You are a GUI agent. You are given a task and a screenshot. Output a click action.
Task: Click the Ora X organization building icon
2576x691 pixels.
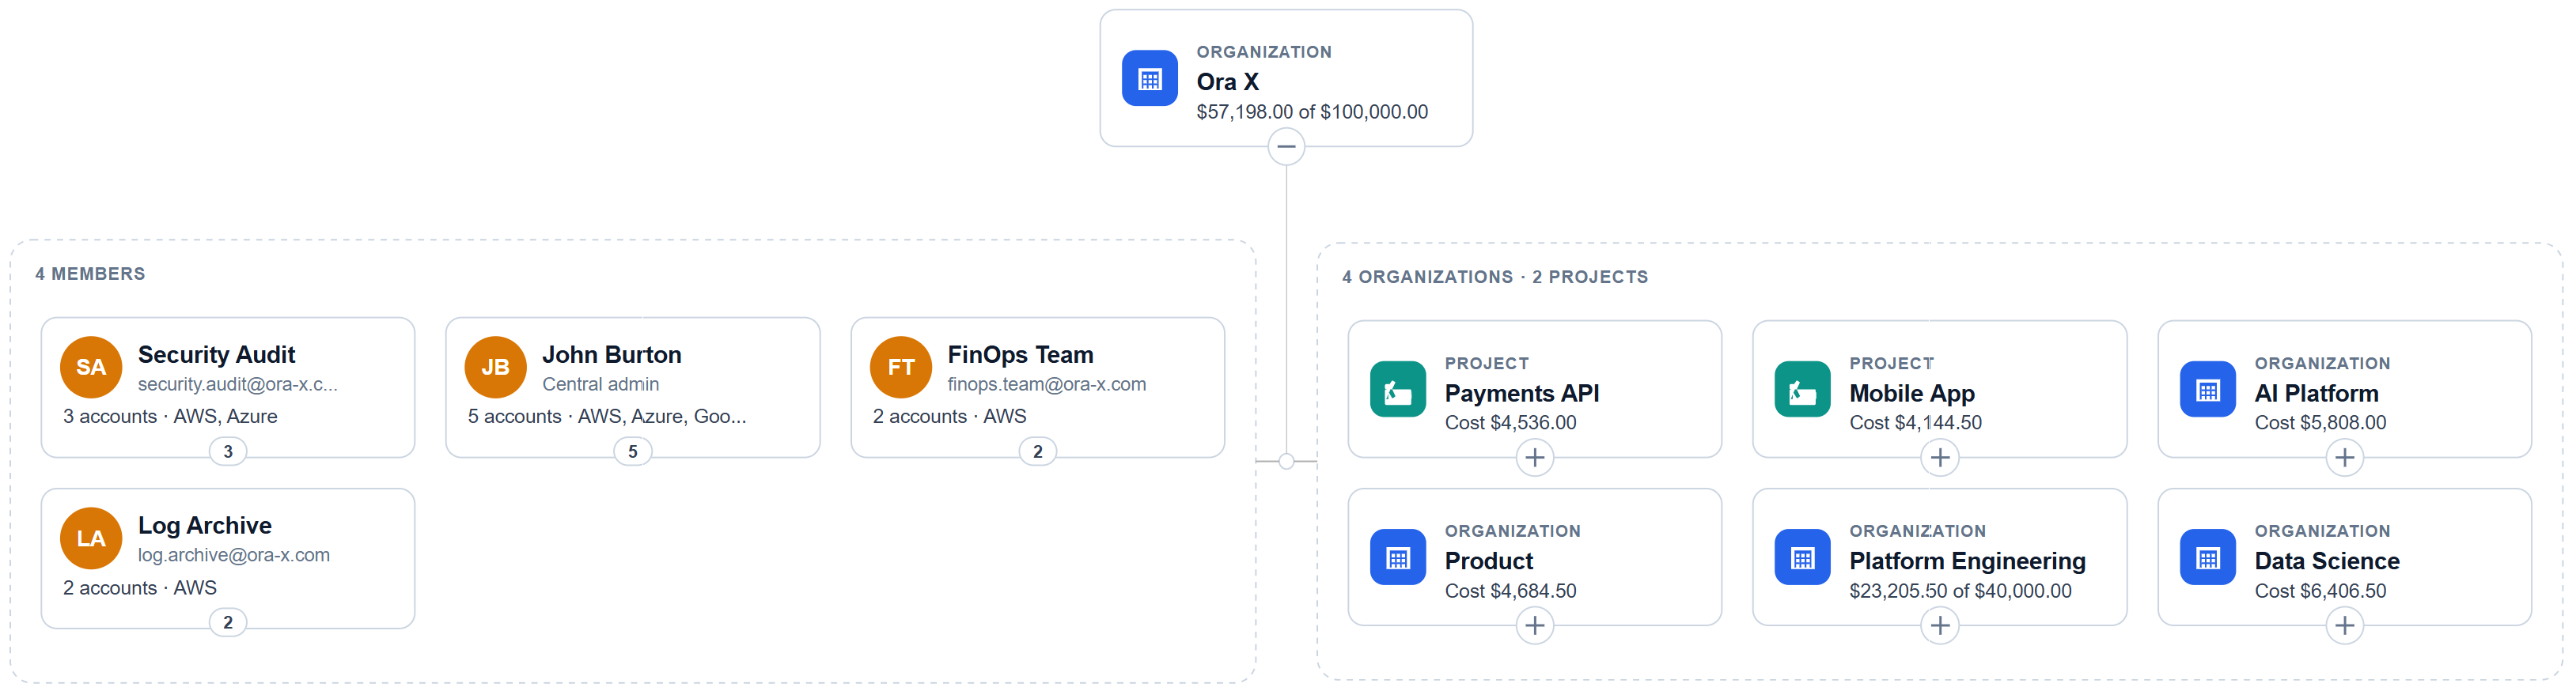[x=1149, y=78]
